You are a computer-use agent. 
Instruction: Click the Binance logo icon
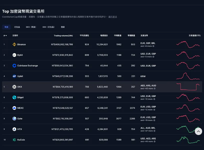(x=14, y=44)
